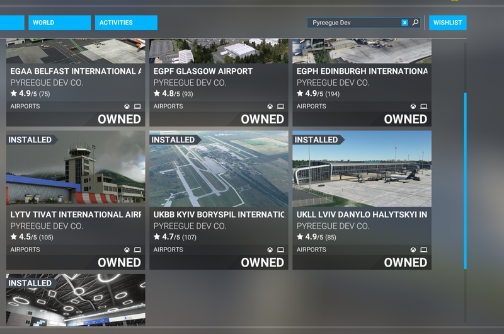Open UKLL Lviv Danylo Halytskyi product title
The image size is (504, 334).
coord(362,215)
